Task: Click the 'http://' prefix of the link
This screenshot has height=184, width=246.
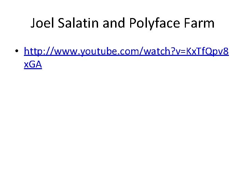Action: [39, 51]
